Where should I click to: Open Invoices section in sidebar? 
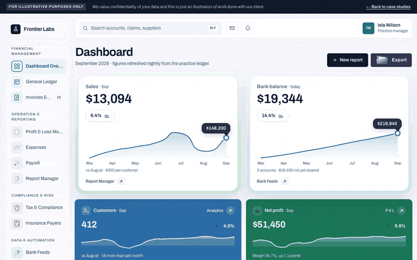pos(38,98)
